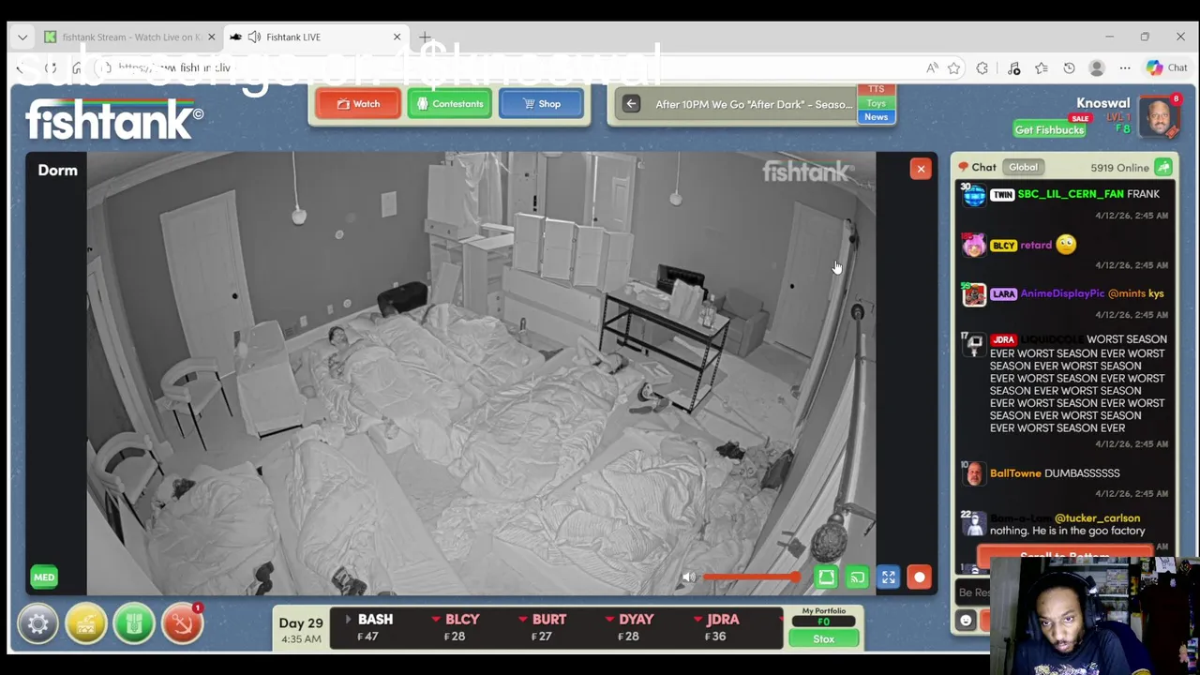Start clip recording with red record button
The height and width of the screenshot is (675, 1200).
point(919,577)
